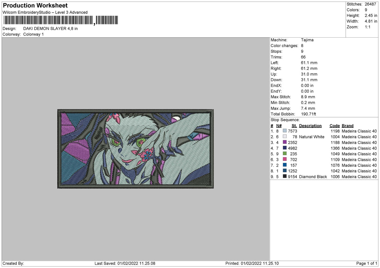The width and height of the screenshot is (380, 268).
Task: Click the Down value '31.1 mm'
Action: coord(309,80)
